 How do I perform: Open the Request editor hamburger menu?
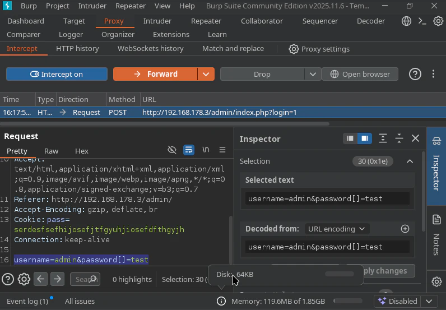[x=222, y=150]
